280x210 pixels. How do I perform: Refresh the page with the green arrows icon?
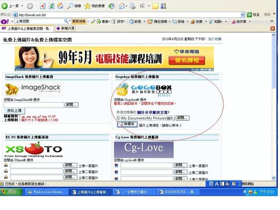pyautogui.click(x=52, y=6)
